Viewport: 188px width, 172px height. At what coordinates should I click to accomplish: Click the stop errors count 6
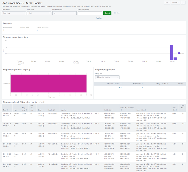pos(142,87)
